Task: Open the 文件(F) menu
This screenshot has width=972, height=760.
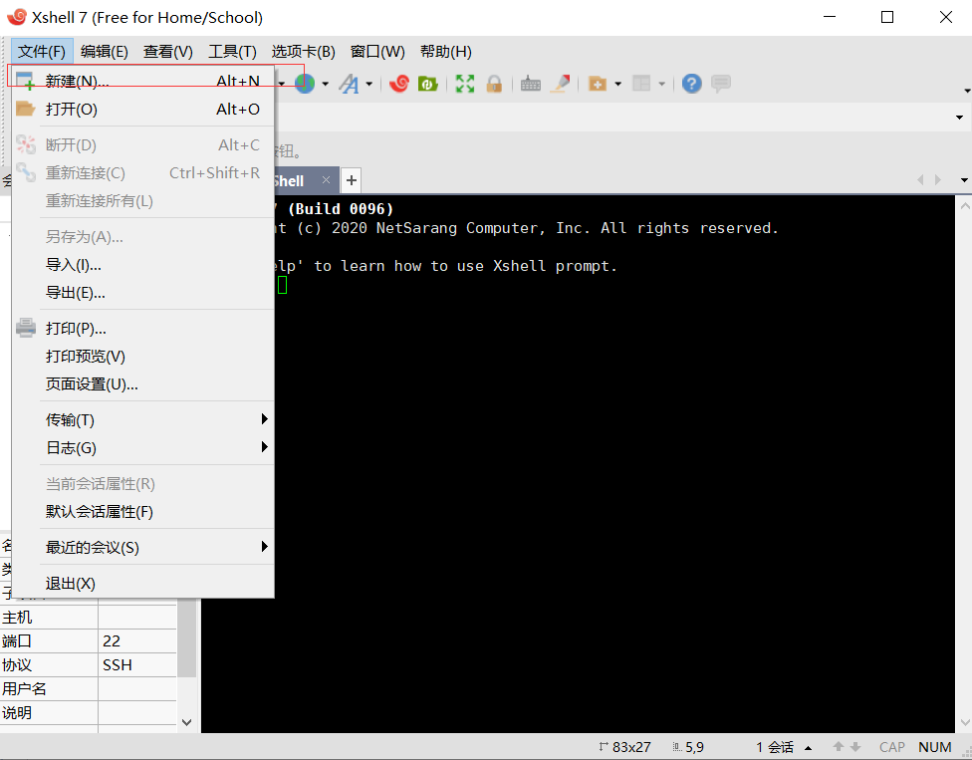Action: (42, 52)
